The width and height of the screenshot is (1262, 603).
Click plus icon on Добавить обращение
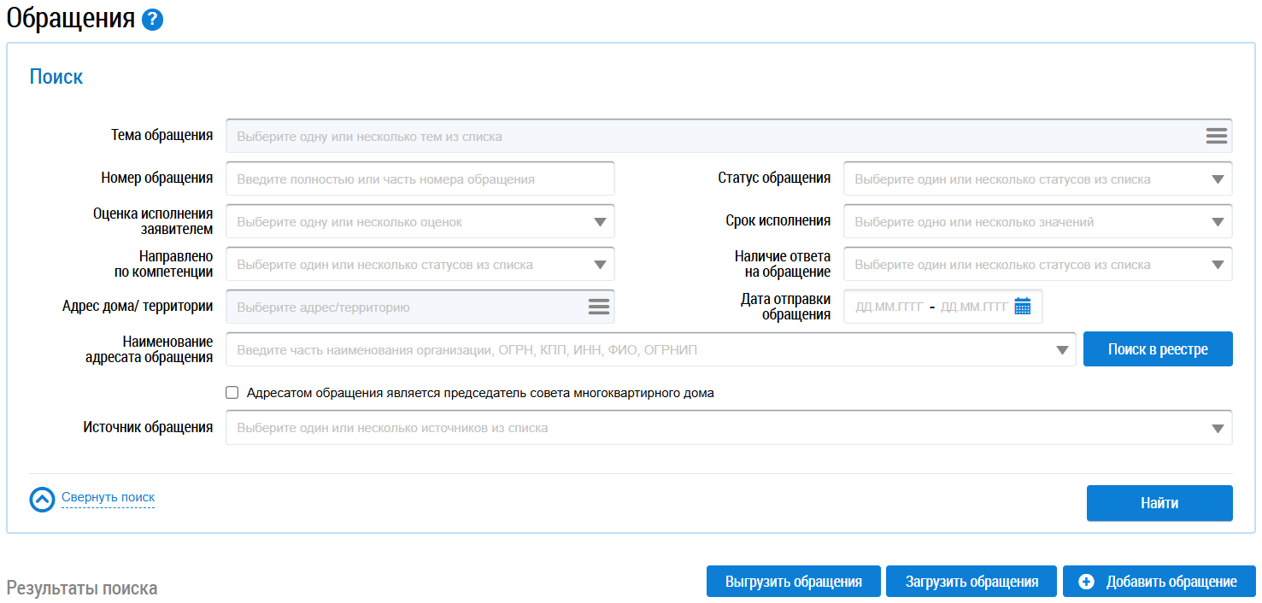(1086, 582)
